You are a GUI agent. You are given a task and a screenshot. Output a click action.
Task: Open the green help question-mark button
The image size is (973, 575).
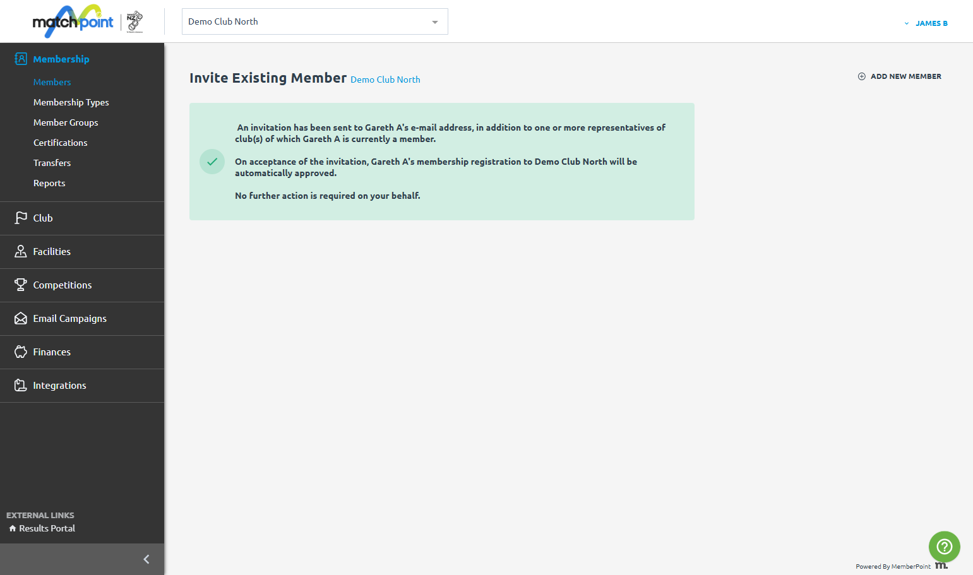945,547
